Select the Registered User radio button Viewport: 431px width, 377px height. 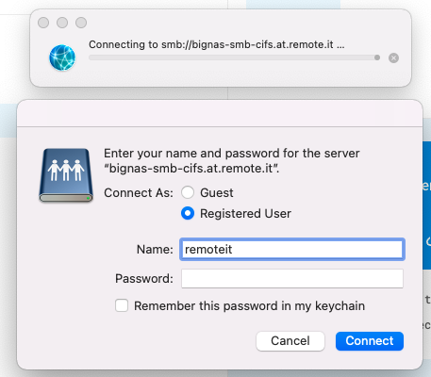(188, 213)
